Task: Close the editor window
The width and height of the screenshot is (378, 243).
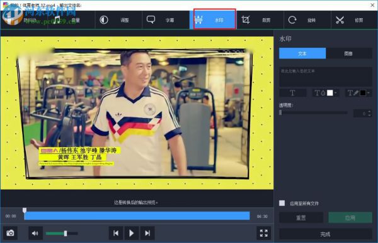Action: point(372,5)
